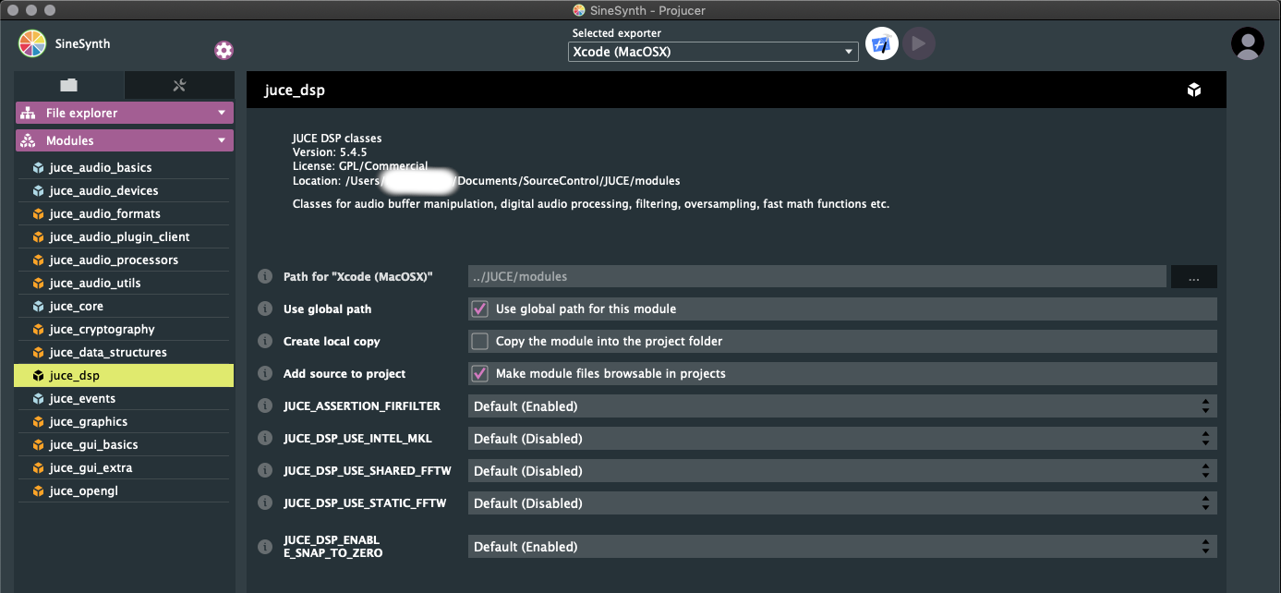1281x593 pixels.
Task: Collapse the File explorer panel arrow
Action: [222, 113]
